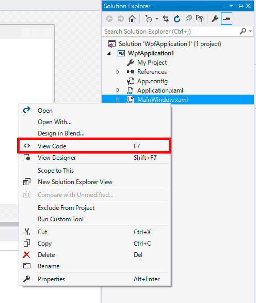256x303 pixels.
Task: Click the References icon in tree
Action: pos(131,72)
